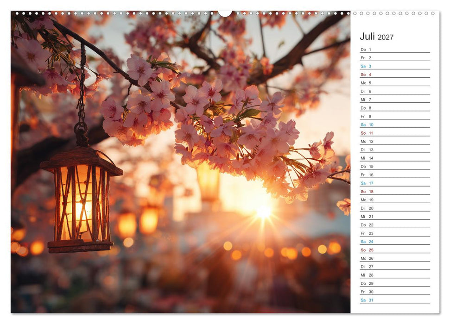Select the 'Do 29' calendar row

(x=395, y=283)
